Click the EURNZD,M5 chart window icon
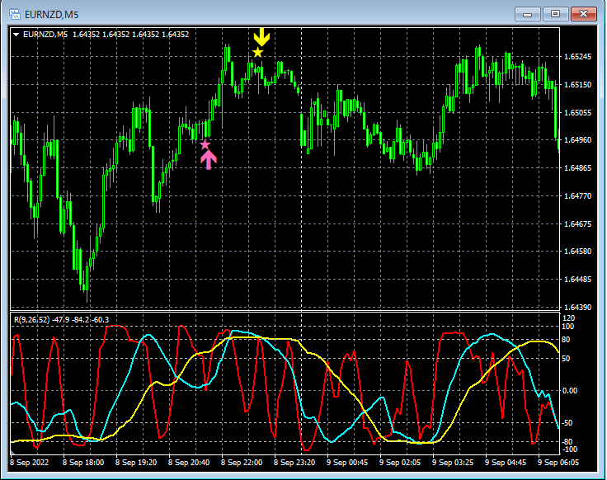This screenshot has width=607, height=480. [x=15, y=14]
